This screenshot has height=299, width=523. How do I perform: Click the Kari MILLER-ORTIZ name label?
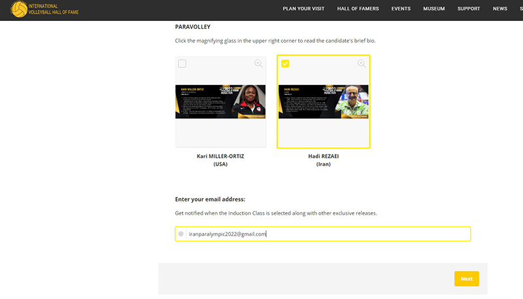coord(220,156)
